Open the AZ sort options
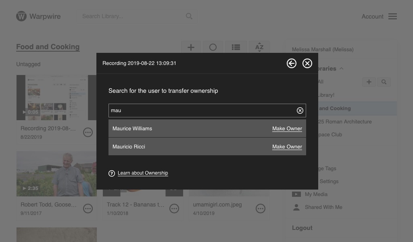This screenshot has height=242, width=413. tap(259, 47)
